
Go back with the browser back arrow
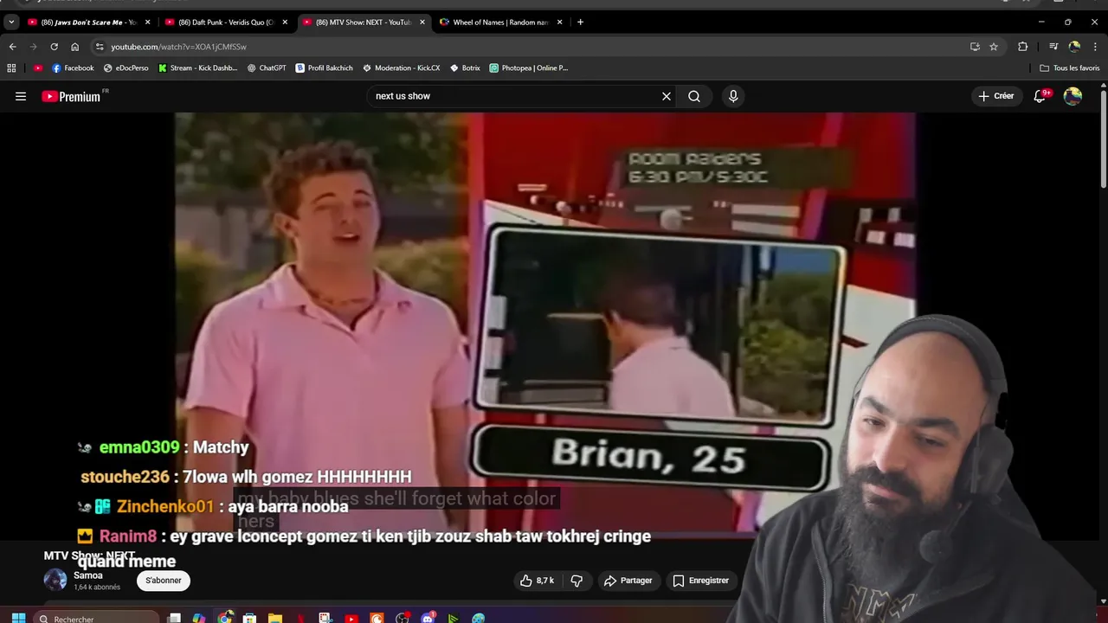tap(12, 47)
